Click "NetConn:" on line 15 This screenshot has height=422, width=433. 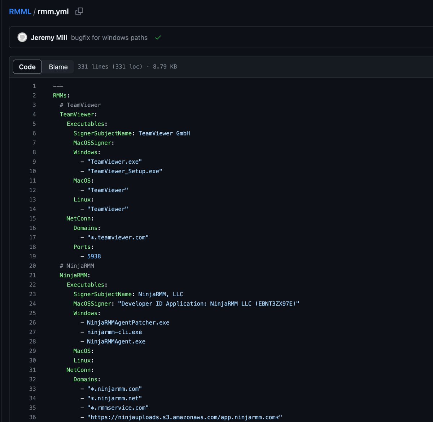pyautogui.click(x=80, y=218)
